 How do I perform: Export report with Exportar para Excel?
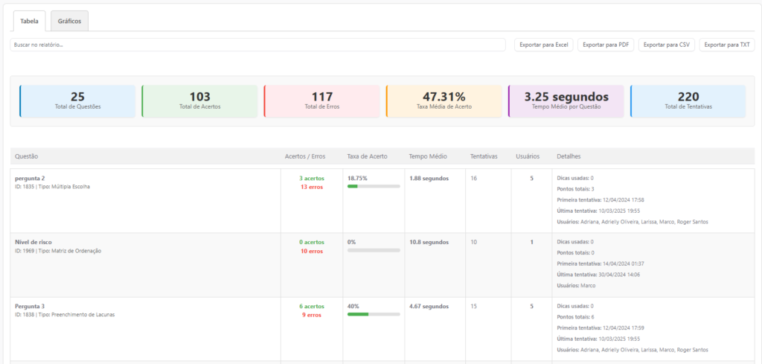coord(543,45)
